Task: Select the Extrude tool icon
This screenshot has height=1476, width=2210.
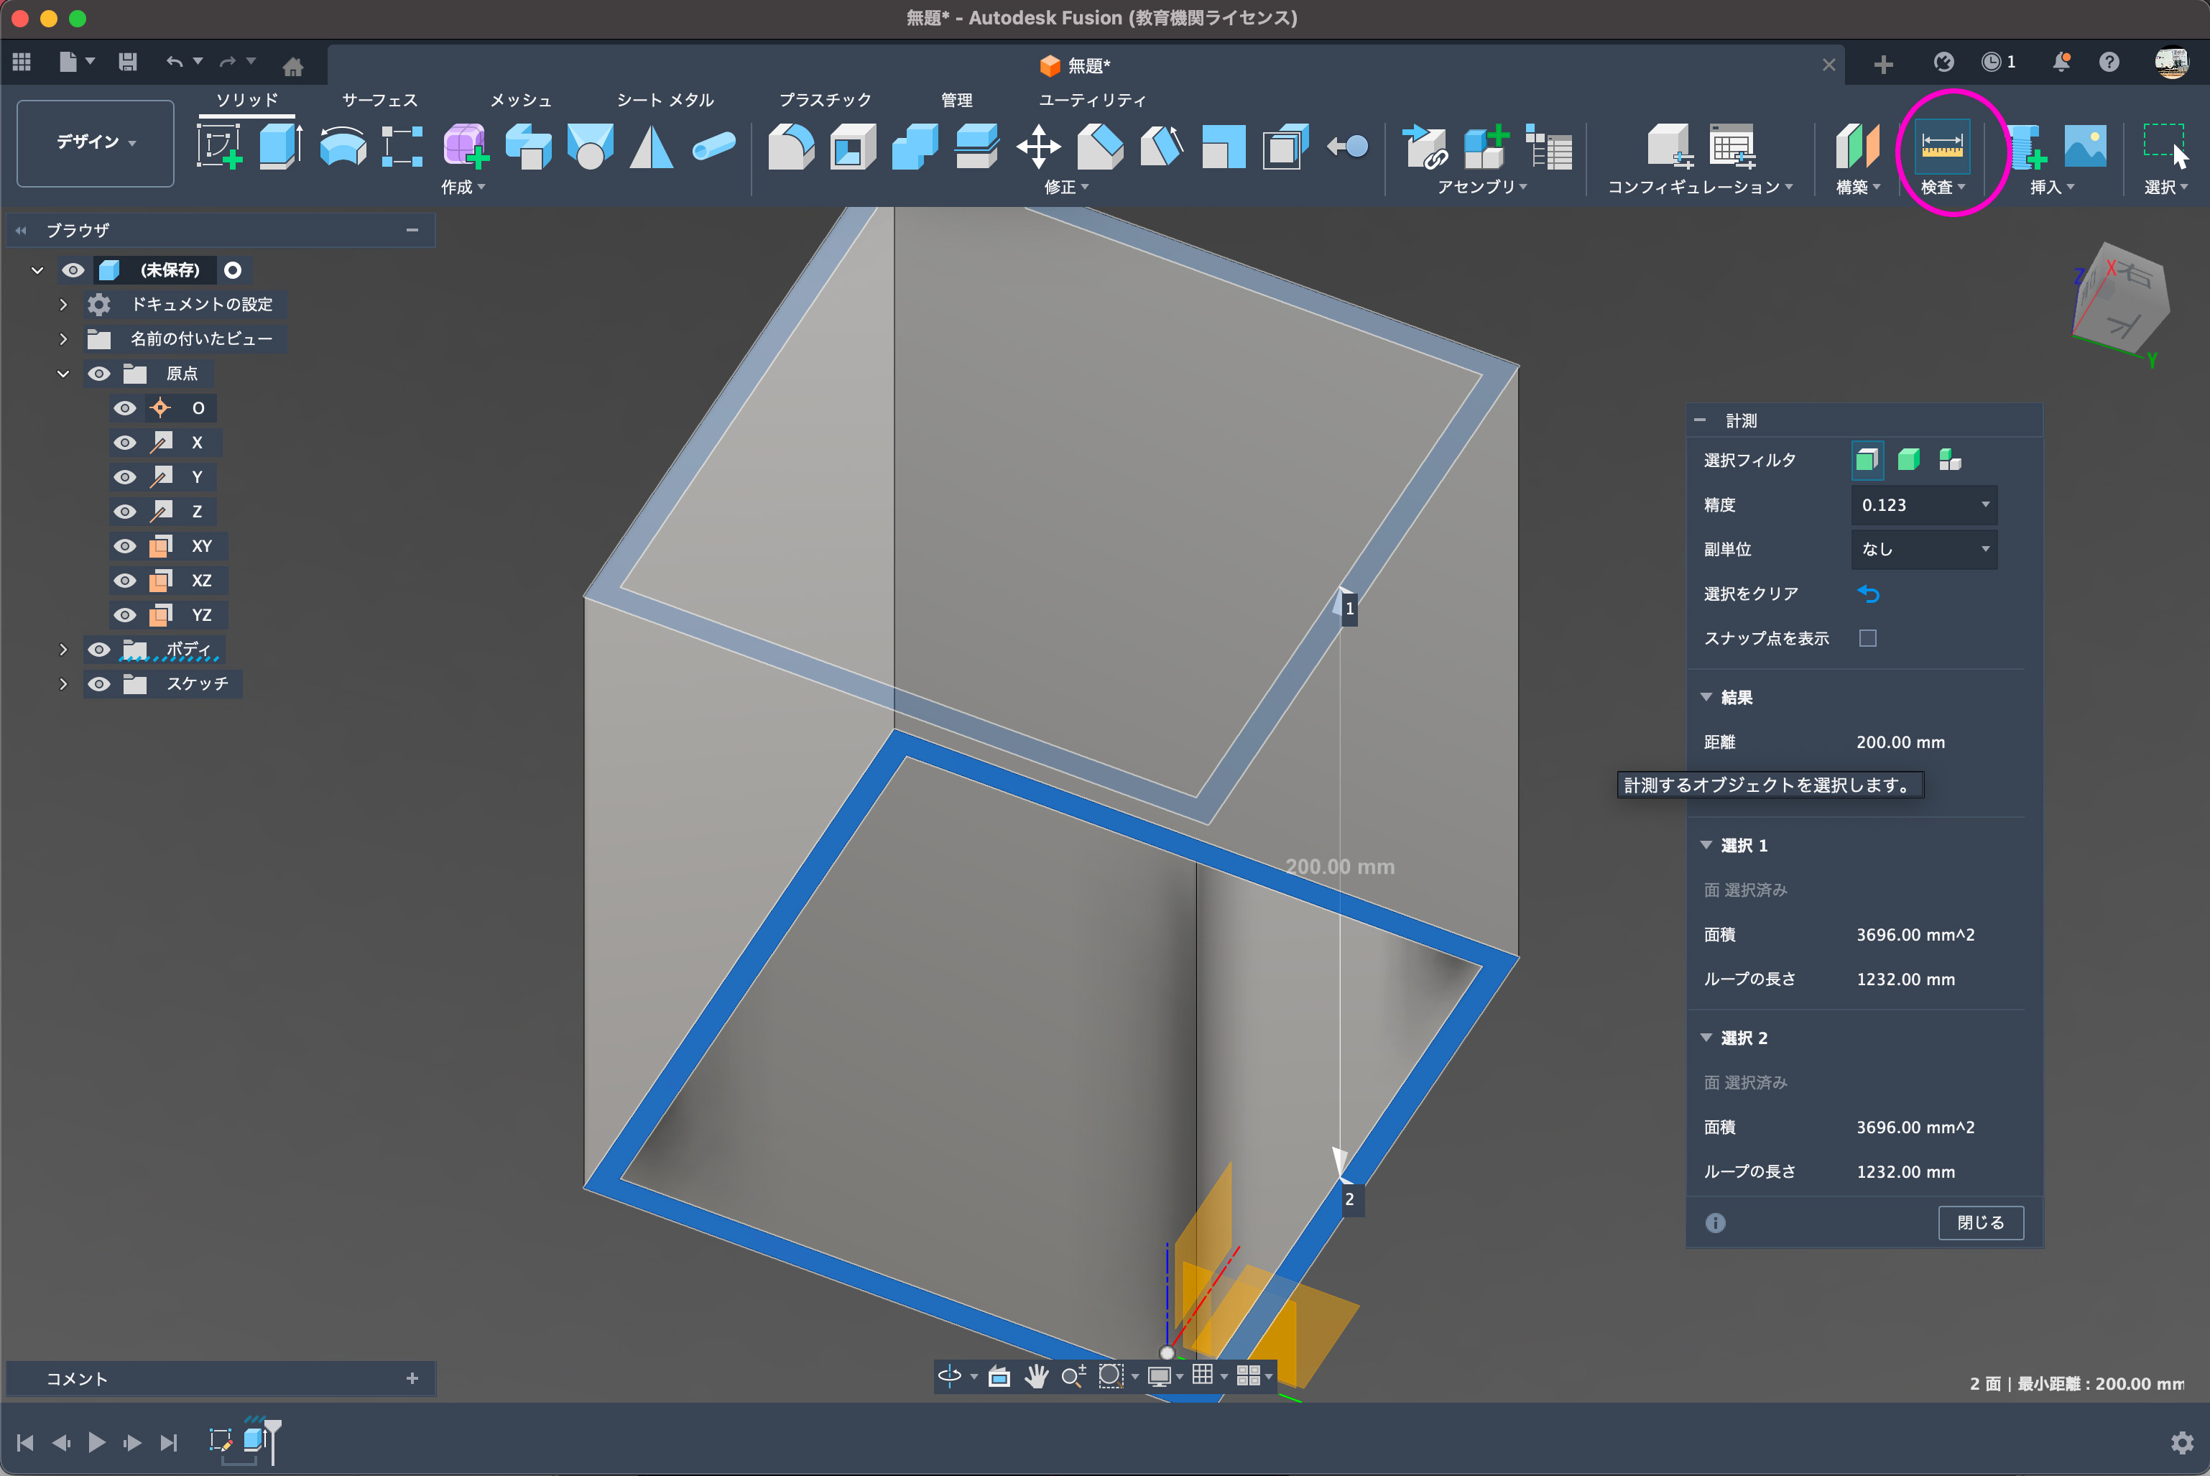Action: tap(279, 146)
